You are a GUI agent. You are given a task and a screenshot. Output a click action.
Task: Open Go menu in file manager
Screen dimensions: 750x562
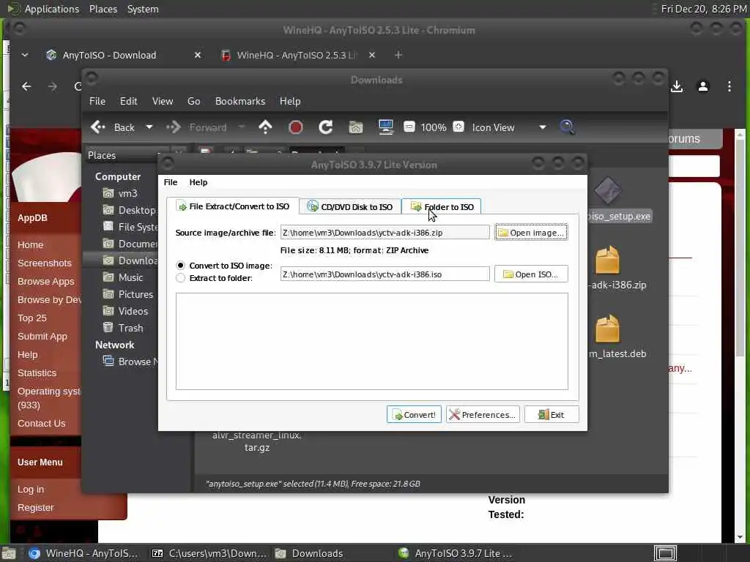pos(193,101)
